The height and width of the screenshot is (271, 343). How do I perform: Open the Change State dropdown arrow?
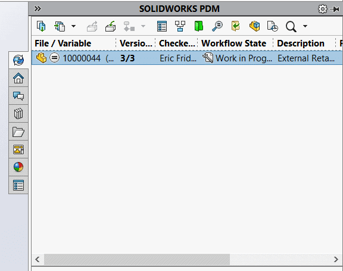(143, 26)
